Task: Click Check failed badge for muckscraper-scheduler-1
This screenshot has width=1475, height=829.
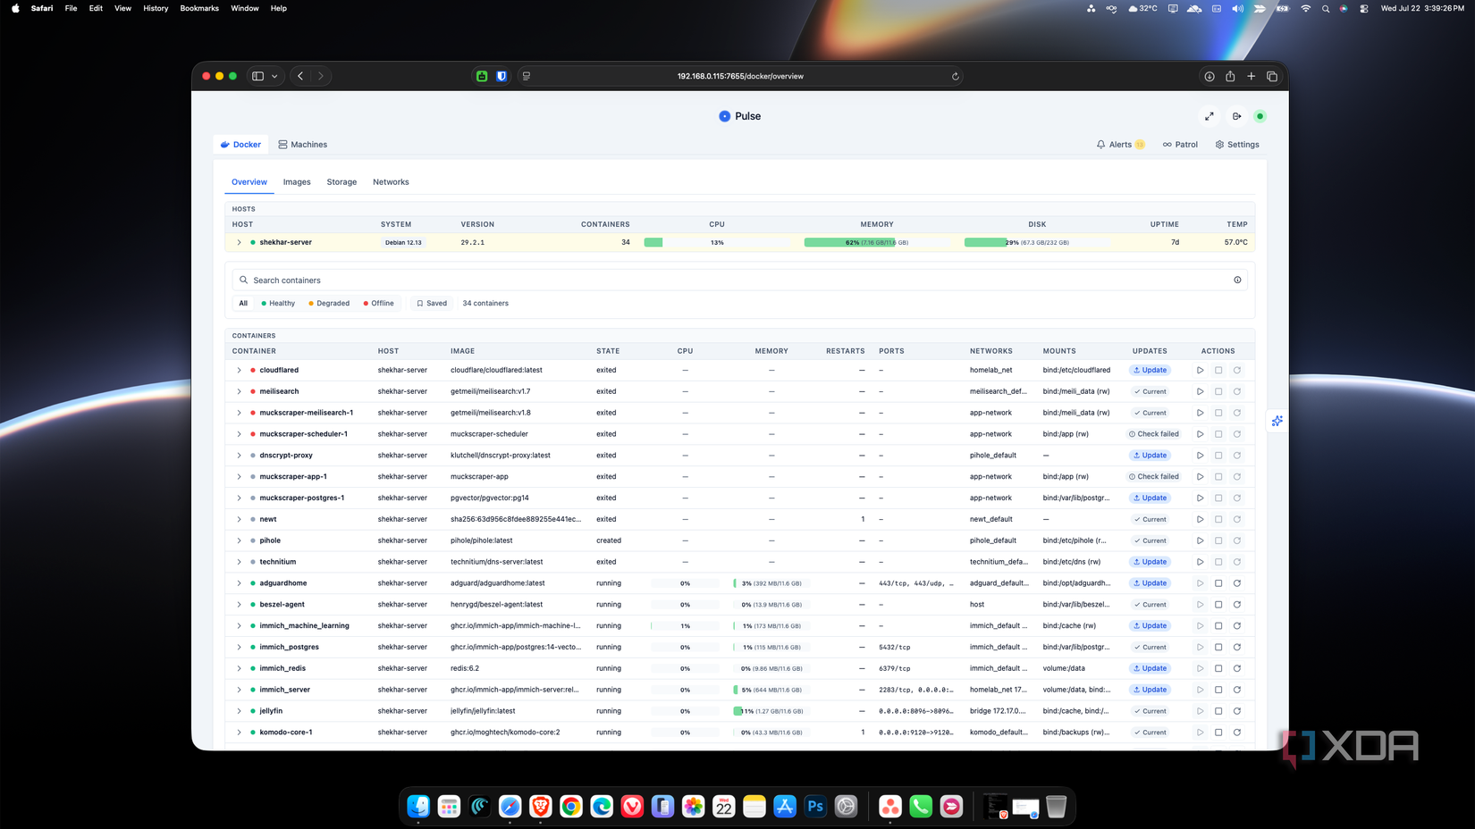Action: (x=1153, y=434)
